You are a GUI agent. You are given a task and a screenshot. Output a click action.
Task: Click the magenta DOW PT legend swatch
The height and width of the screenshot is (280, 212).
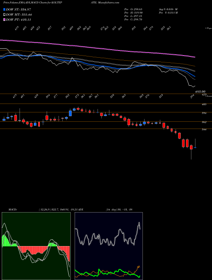click(x=4, y=20)
